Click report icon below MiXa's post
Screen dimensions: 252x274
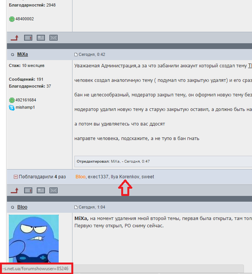[28, 191]
